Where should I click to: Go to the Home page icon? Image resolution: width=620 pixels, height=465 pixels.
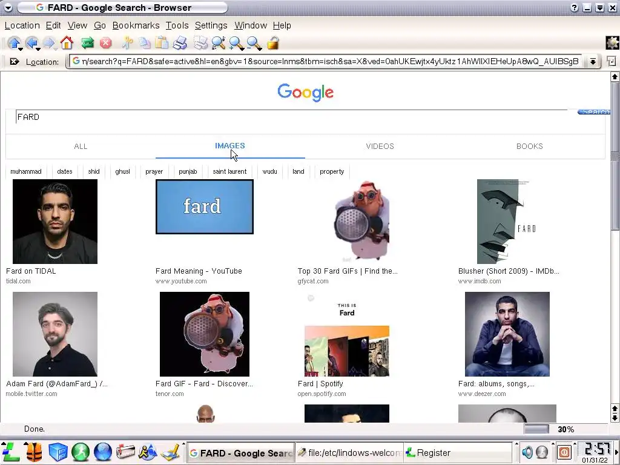(x=67, y=42)
